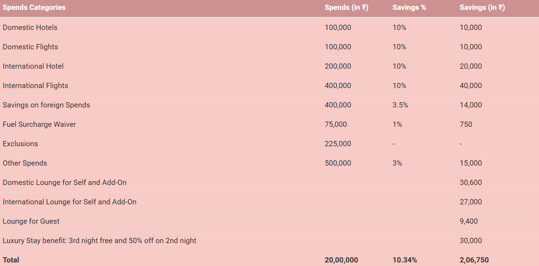Select the 10.34% total savings percentage
The height and width of the screenshot is (266, 539).
pos(405,260)
